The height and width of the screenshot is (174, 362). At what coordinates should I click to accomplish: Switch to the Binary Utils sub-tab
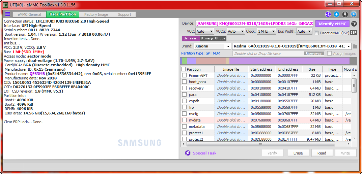pyautogui.click(x=213, y=38)
